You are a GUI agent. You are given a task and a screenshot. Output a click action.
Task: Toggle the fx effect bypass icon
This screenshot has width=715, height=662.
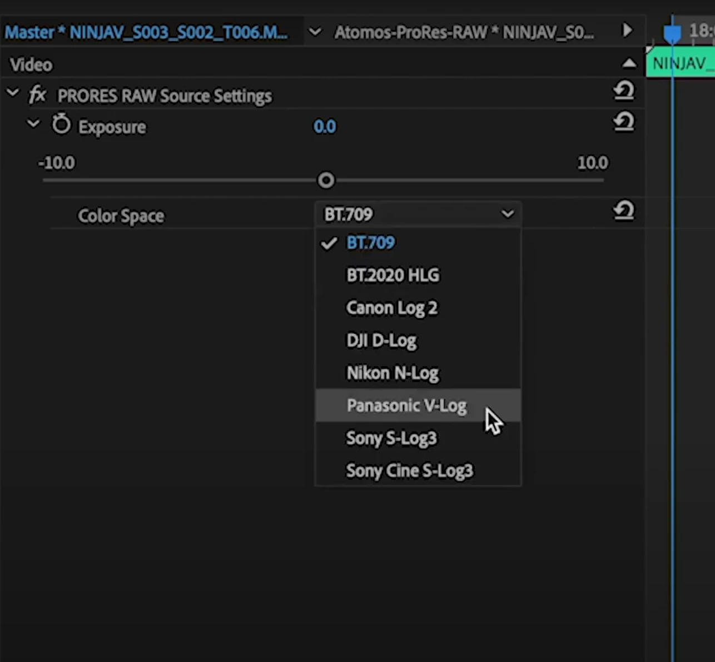38,95
